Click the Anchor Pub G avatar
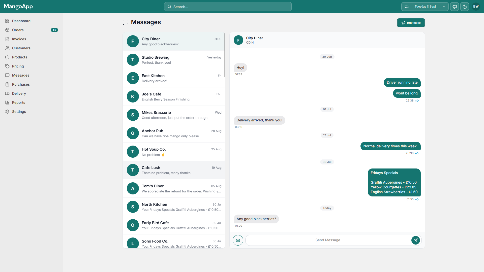Image resolution: width=484 pixels, height=272 pixels. pyautogui.click(x=133, y=133)
